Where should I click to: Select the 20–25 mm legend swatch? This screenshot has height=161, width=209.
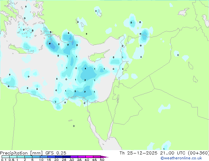coord(59,157)
